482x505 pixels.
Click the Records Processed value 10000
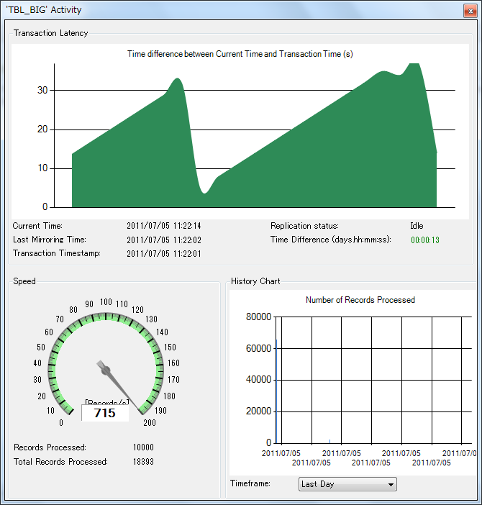pyautogui.click(x=143, y=447)
